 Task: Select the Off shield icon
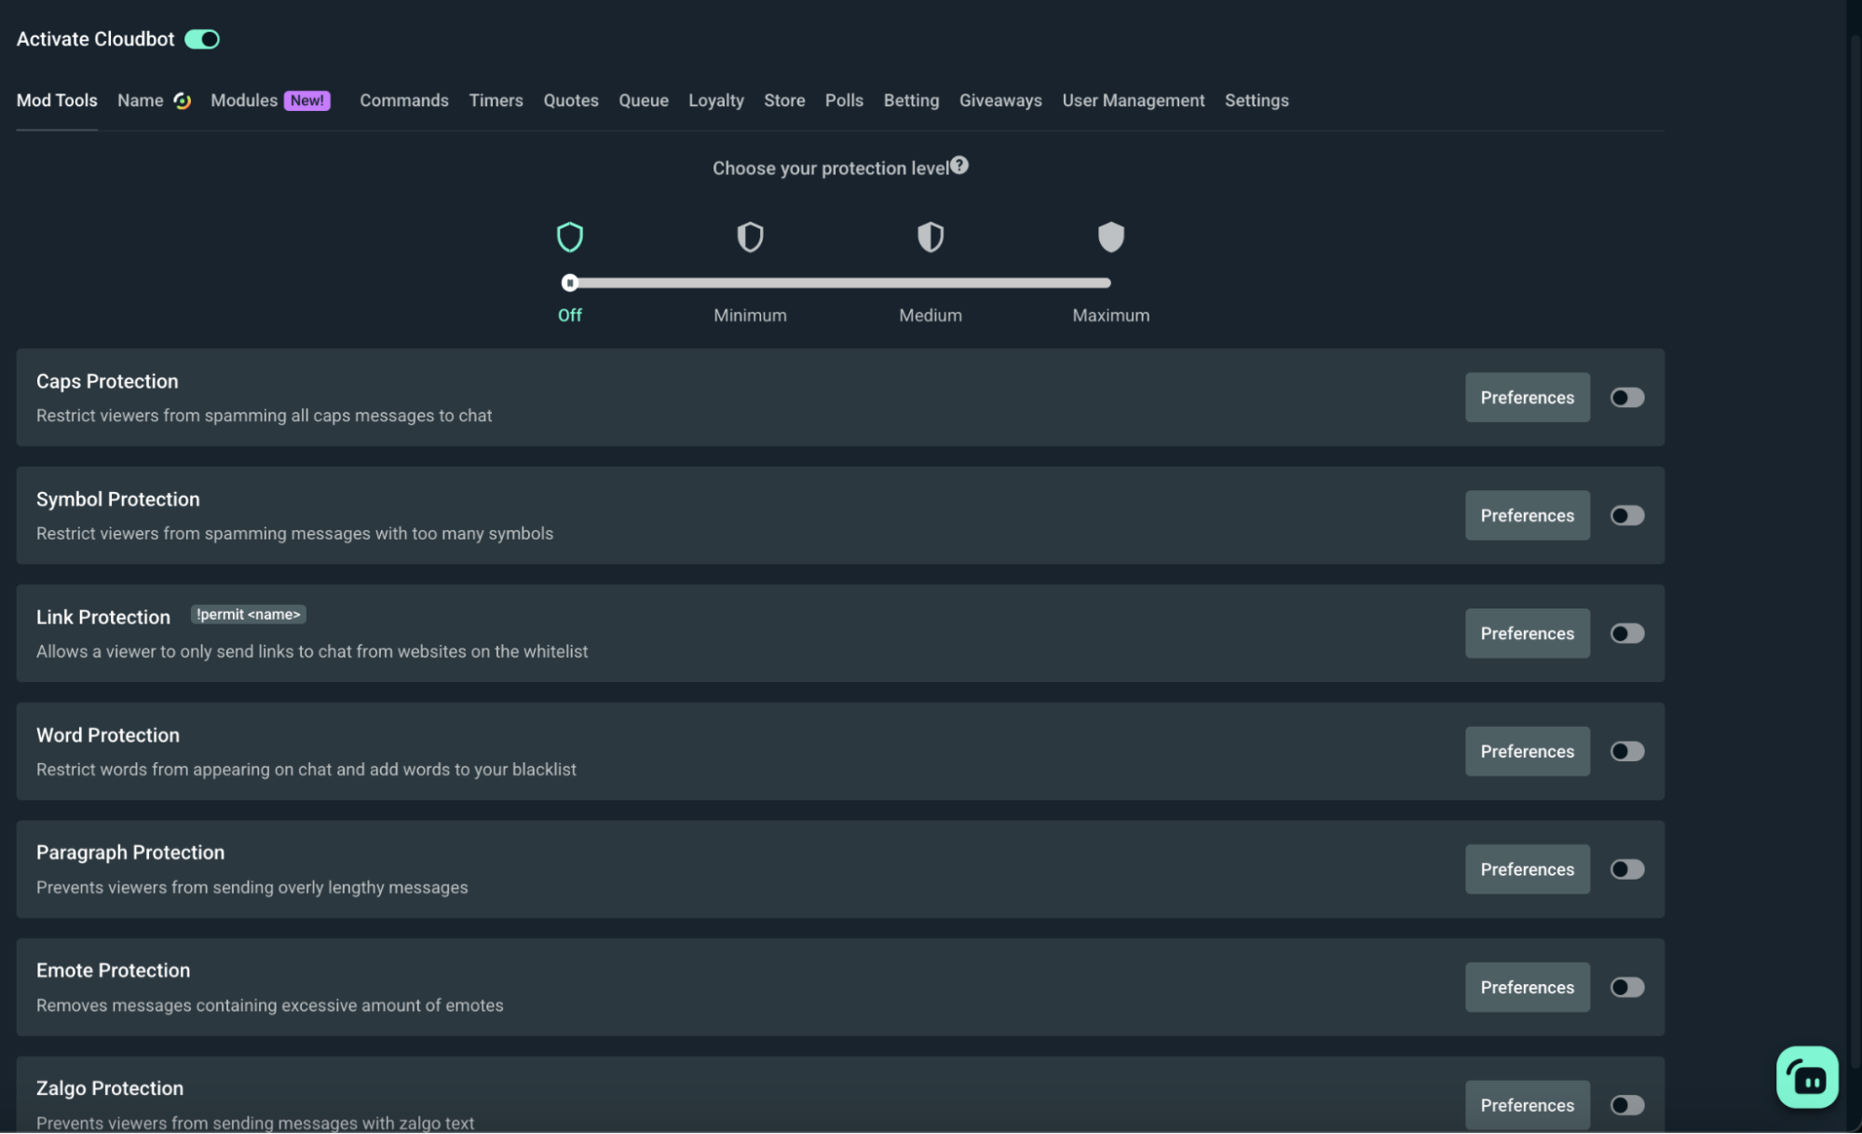click(570, 237)
